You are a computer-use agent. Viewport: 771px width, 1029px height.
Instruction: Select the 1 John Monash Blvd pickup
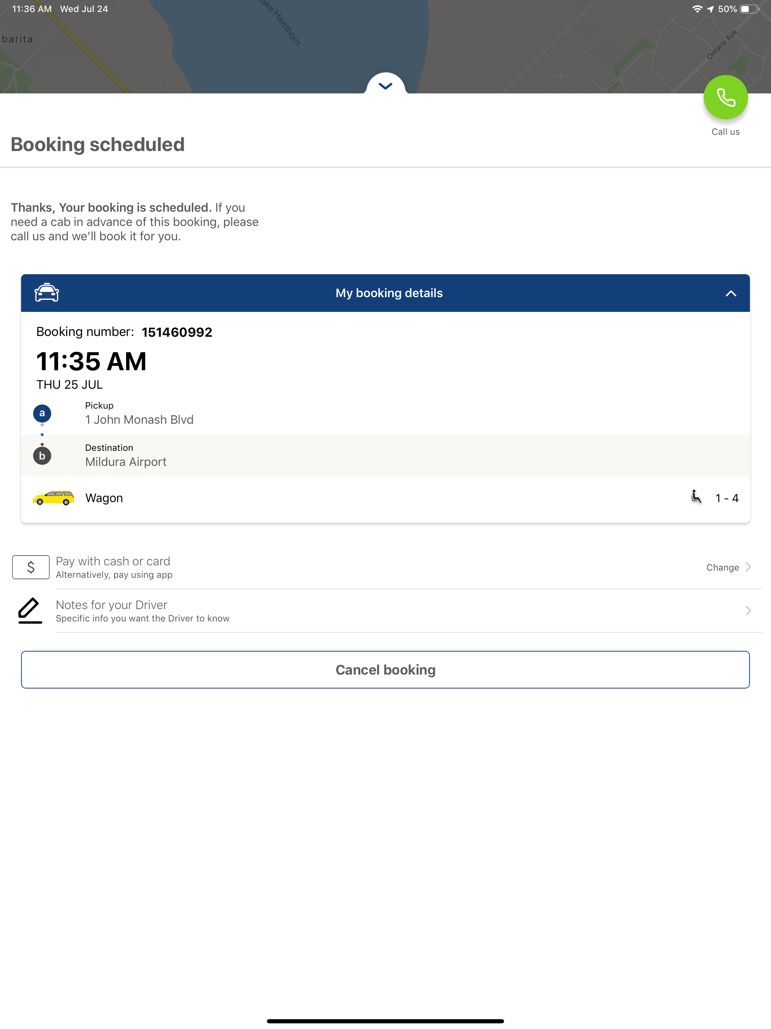tap(385, 413)
